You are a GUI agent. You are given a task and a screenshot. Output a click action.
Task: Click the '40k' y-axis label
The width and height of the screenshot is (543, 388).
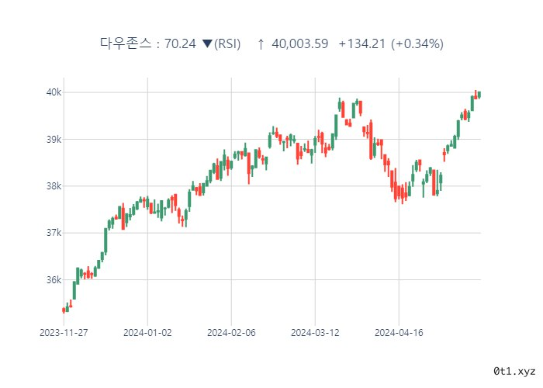[54, 92]
